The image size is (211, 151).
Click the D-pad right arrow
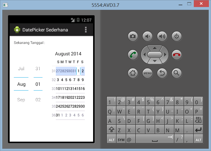click(x=165, y=55)
